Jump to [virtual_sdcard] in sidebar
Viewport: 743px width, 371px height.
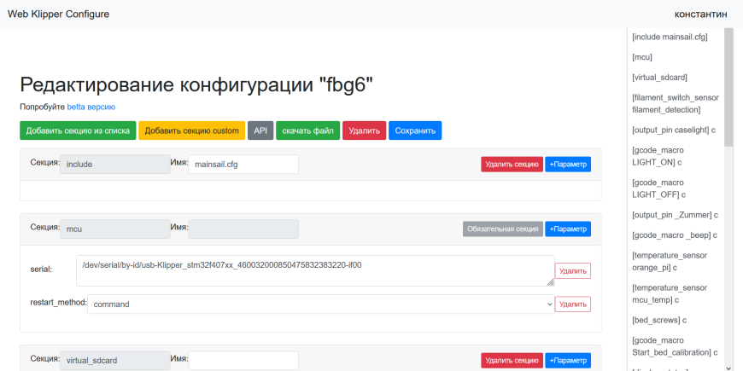coord(659,77)
